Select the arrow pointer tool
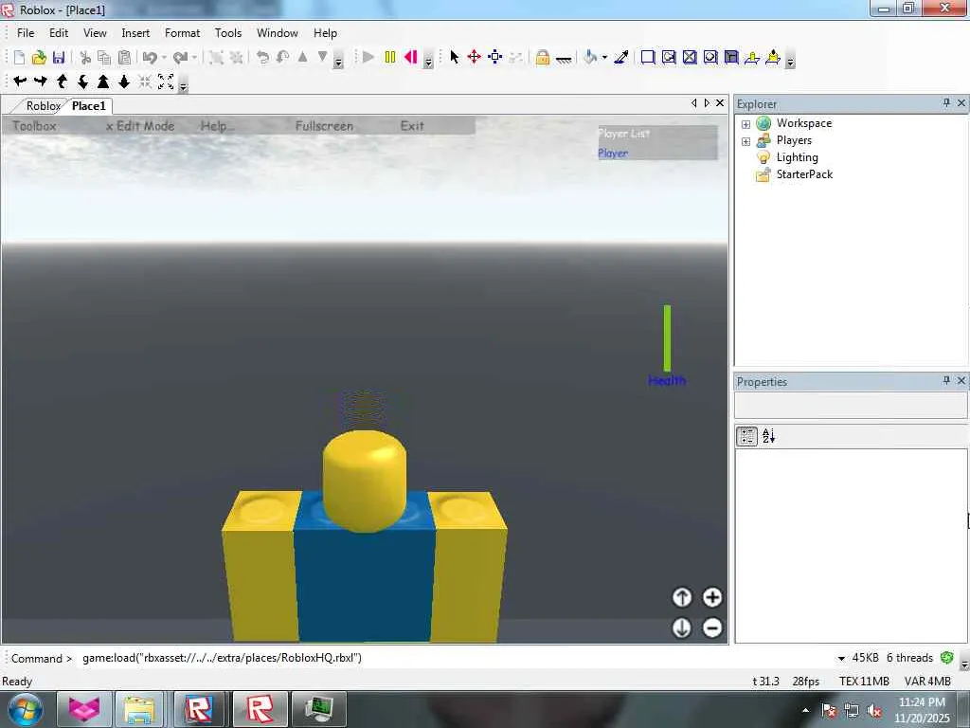The image size is (970, 728). click(x=455, y=58)
